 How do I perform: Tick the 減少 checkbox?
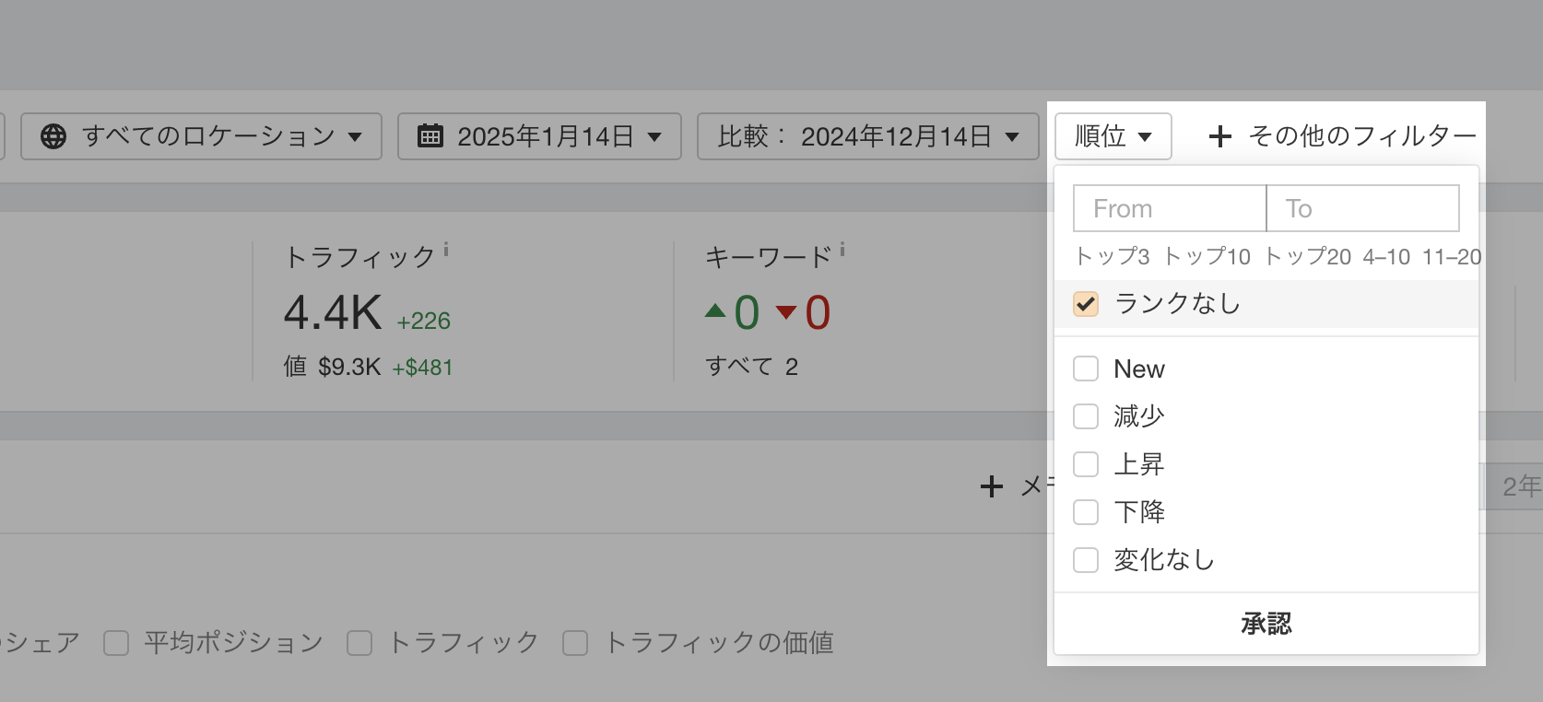click(x=1086, y=416)
